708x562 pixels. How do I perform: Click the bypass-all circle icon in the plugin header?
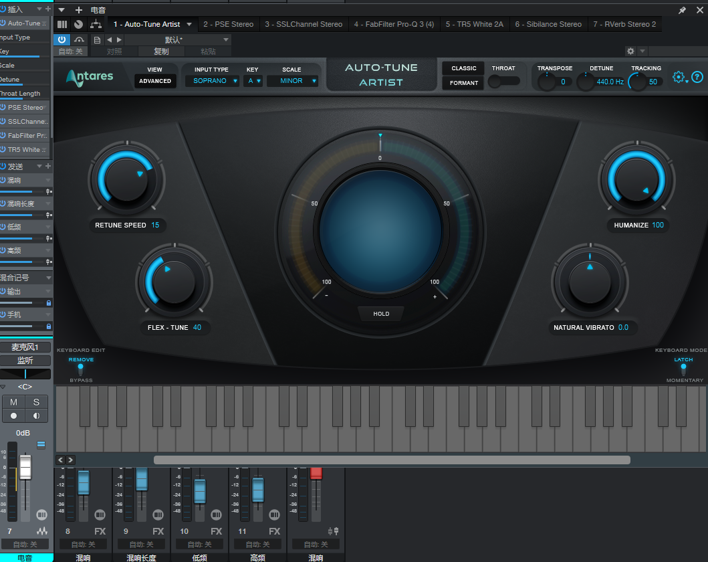[79, 24]
